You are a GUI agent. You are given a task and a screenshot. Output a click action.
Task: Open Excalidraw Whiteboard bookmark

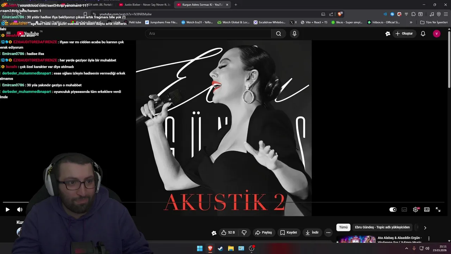(270, 22)
